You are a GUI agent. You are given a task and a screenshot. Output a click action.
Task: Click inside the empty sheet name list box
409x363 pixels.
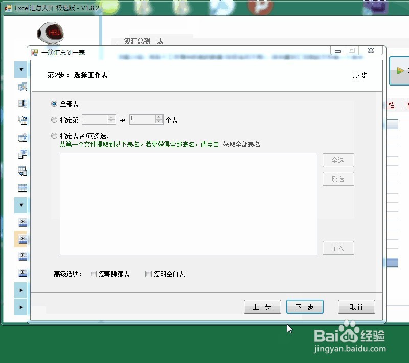click(x=189, y=204)
